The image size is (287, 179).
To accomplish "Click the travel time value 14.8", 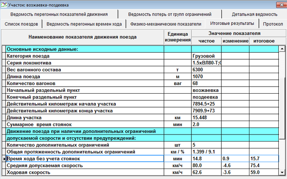I will [x=197, y=159].
